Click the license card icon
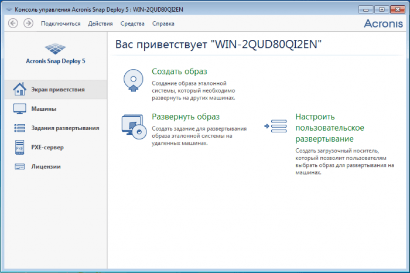410x273 pixels. click(x=19, y=166)
